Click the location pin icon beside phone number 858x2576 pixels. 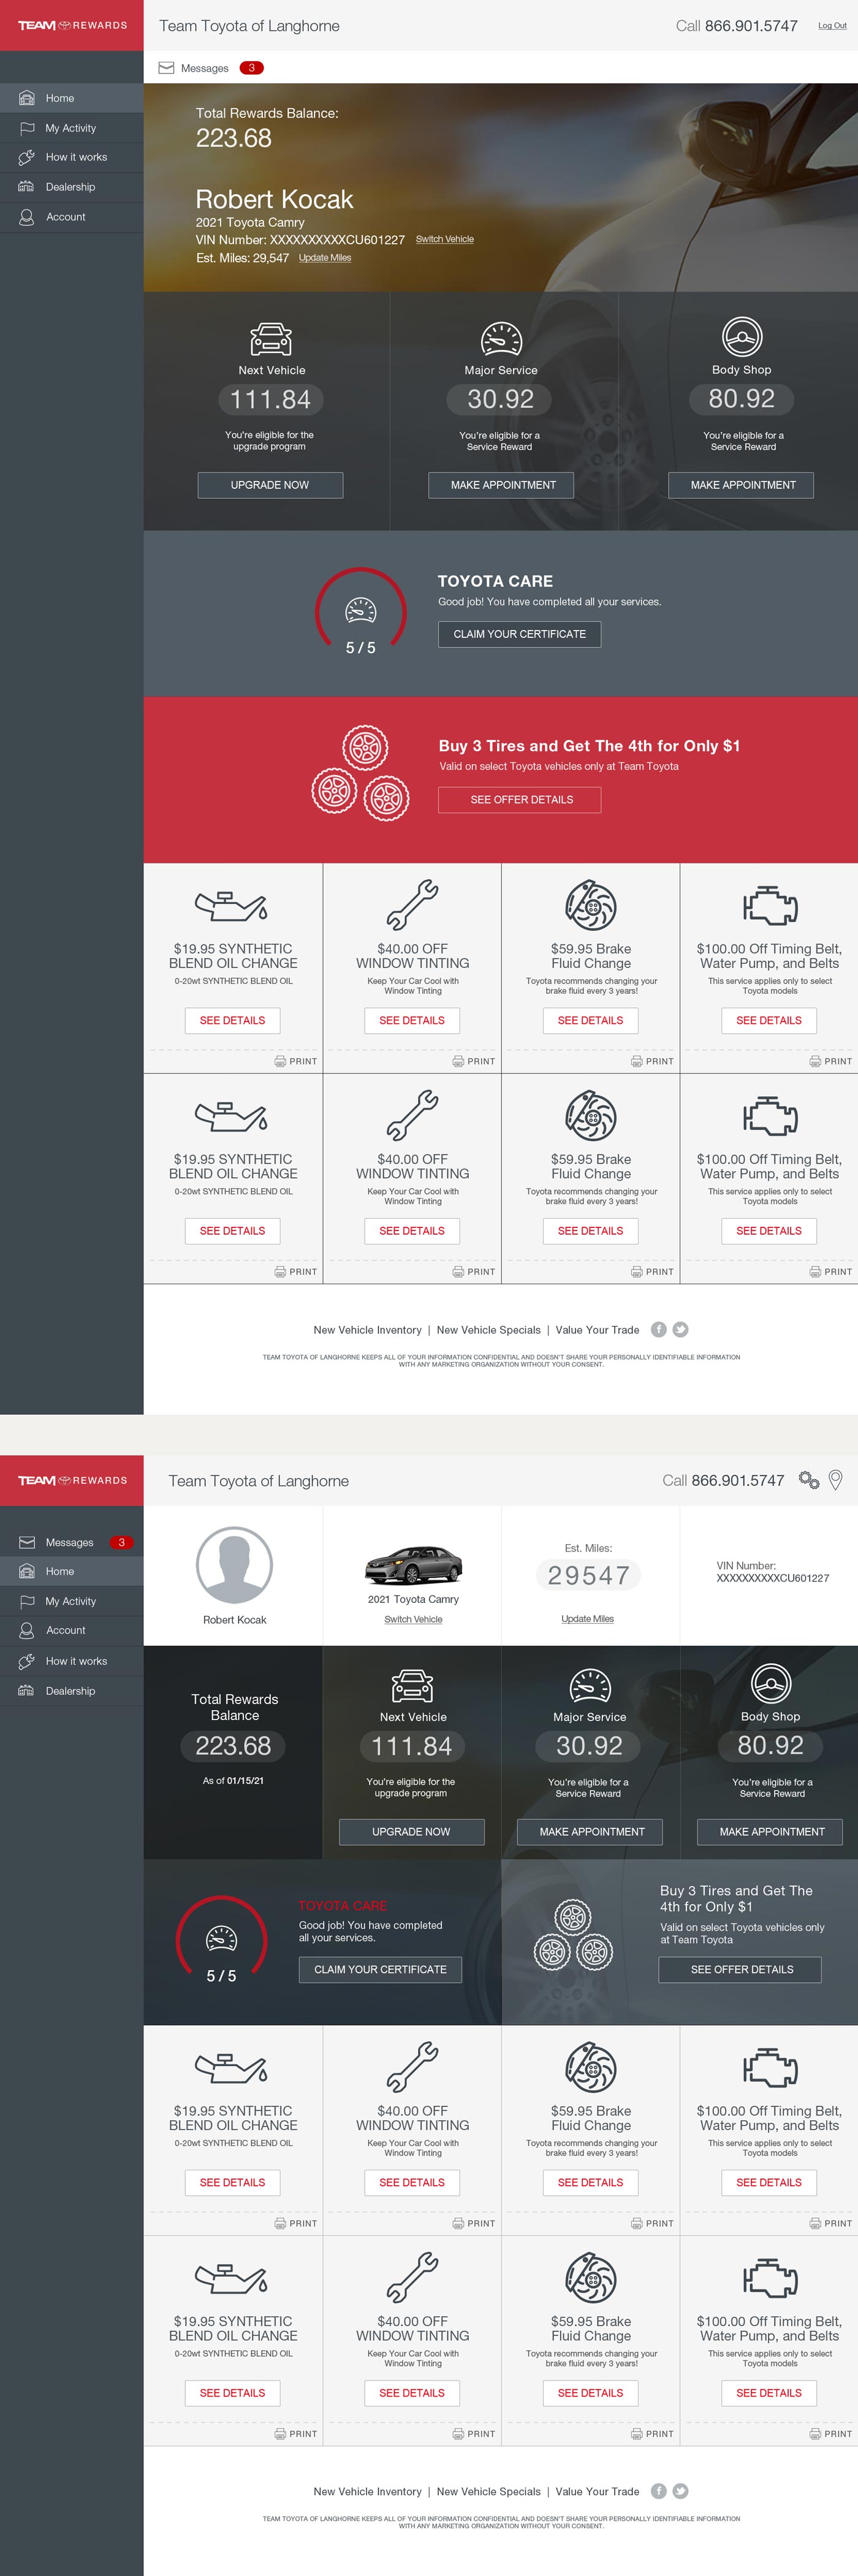coord(836,1480)
